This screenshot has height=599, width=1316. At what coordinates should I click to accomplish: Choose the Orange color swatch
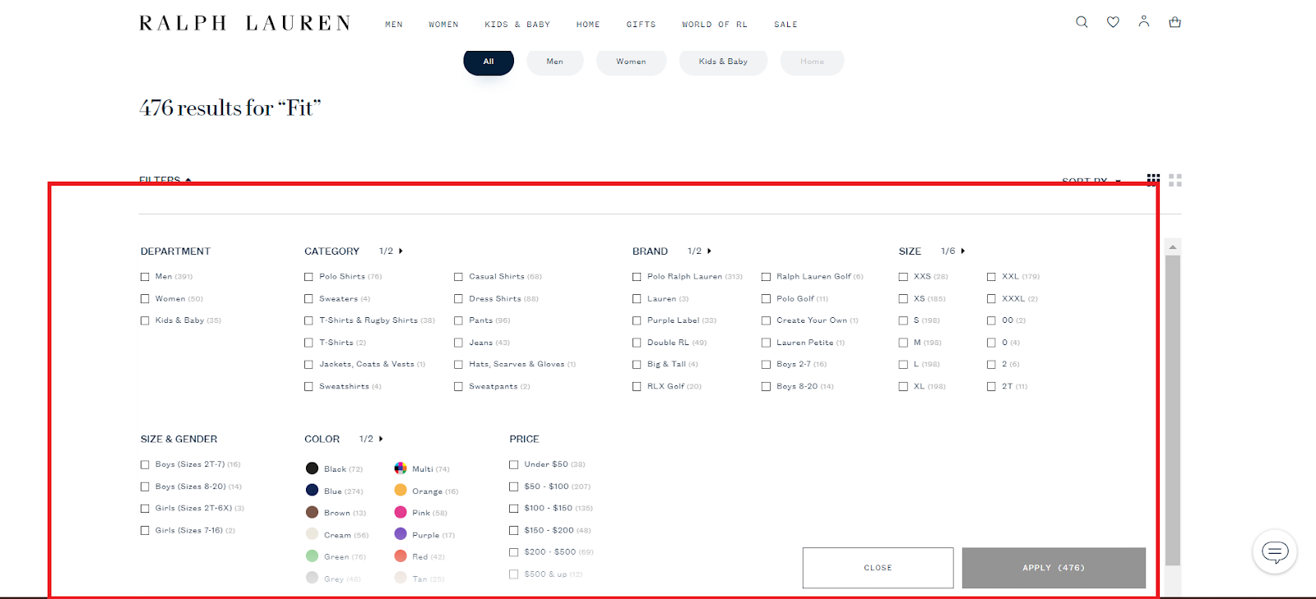[x=401, y=491]
